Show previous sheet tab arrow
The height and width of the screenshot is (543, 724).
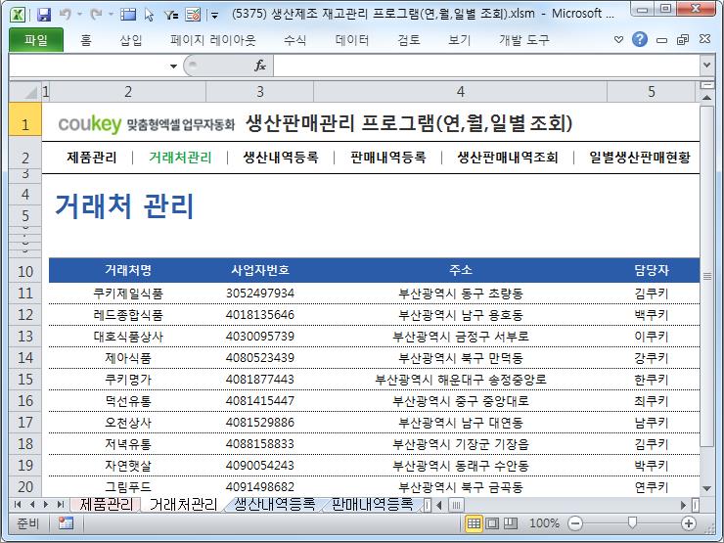tap(32, 504)
